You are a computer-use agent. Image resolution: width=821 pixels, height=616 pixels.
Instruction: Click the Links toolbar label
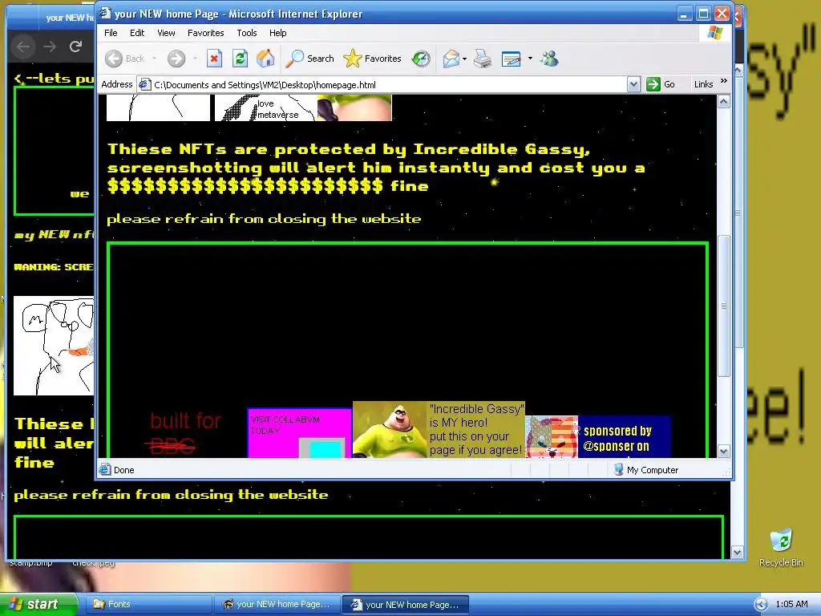click(x=703, y=84)
